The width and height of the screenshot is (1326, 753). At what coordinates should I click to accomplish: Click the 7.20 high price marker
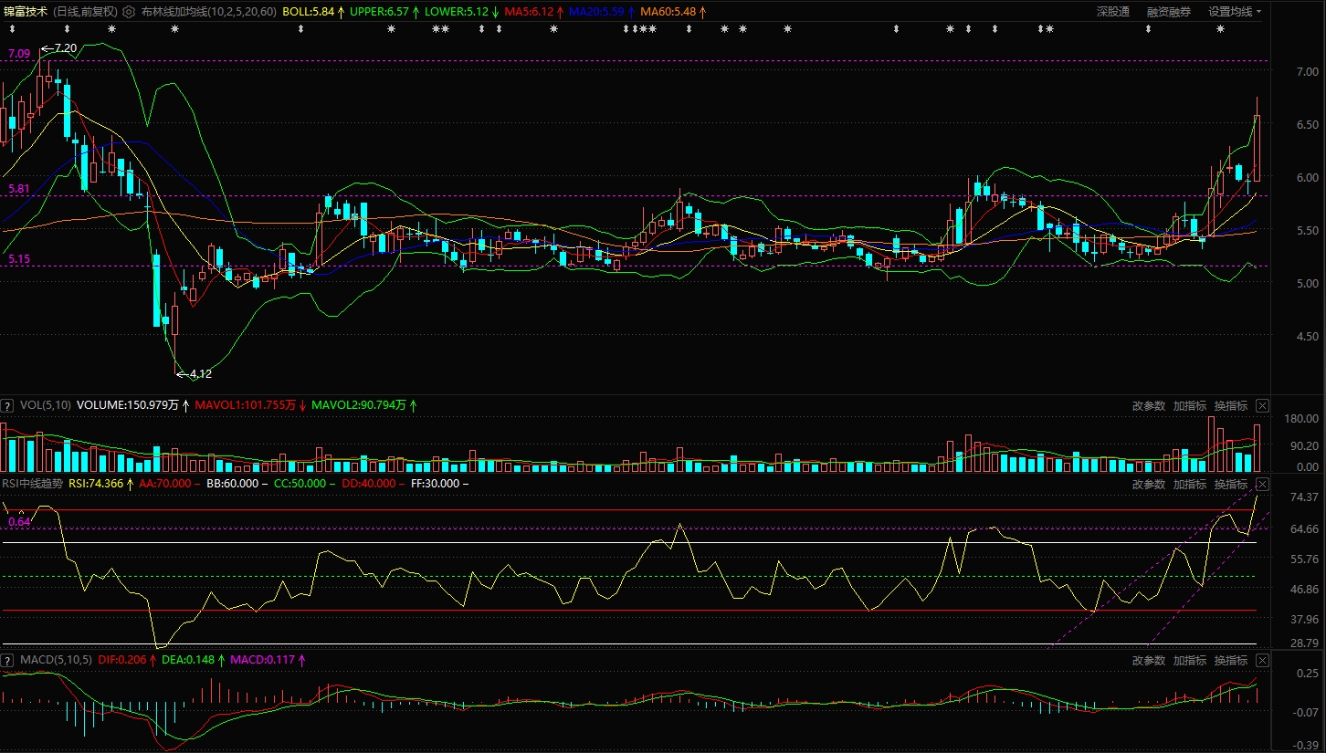64,47
